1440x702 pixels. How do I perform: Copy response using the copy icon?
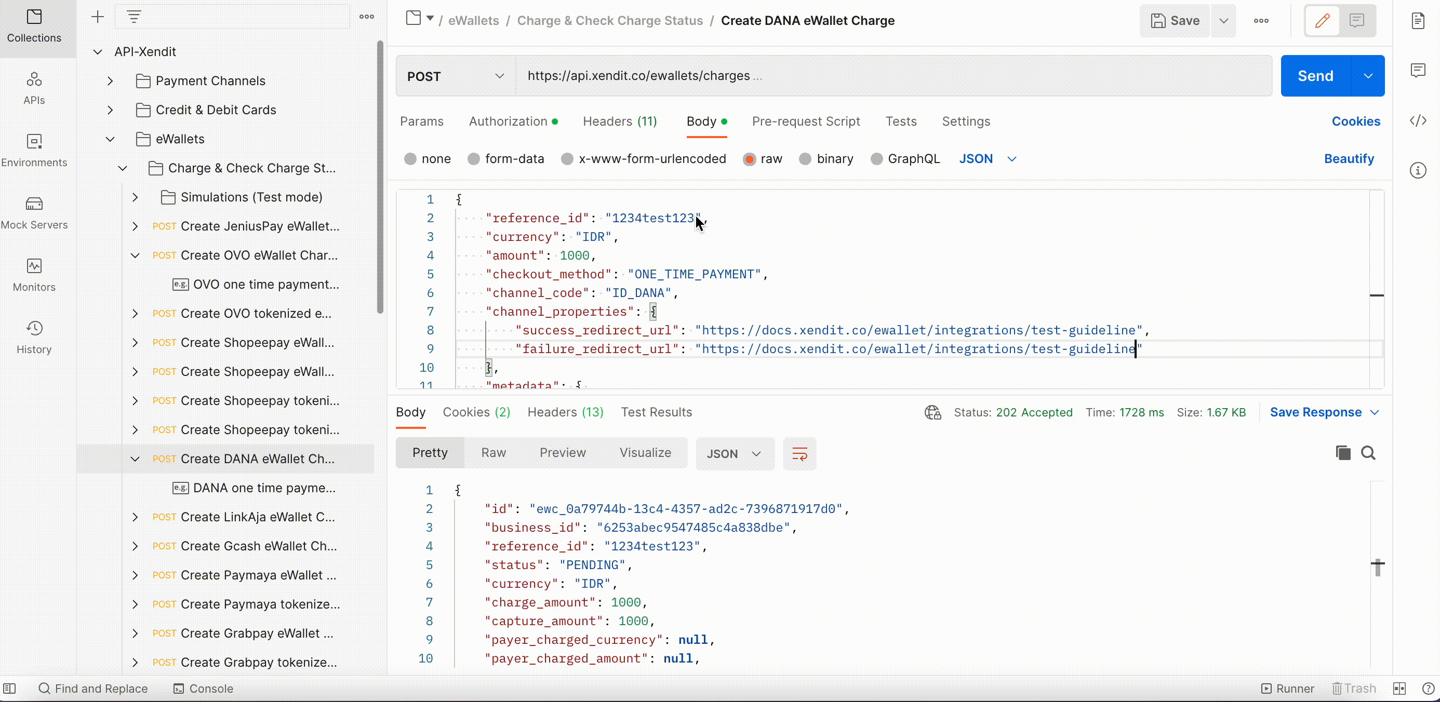pyautogui.click(x=1343, y=453)
